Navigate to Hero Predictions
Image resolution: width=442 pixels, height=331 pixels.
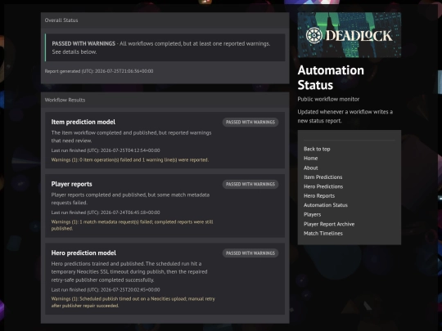tap(323, 186)
